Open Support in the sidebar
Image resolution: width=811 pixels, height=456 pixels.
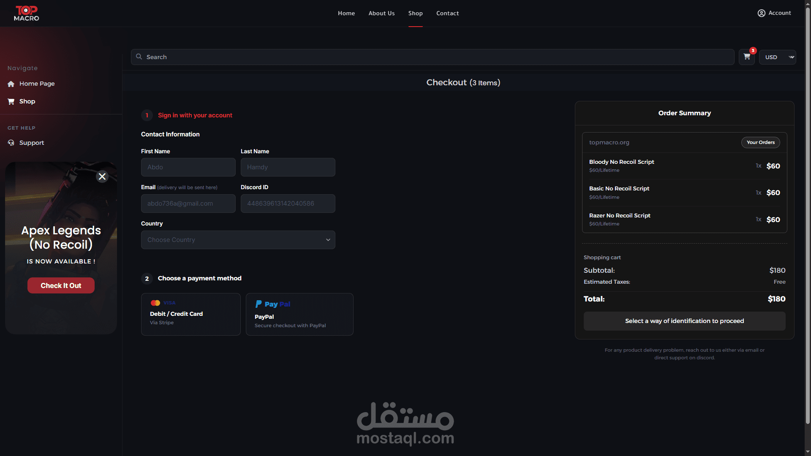click(x=32, y=143)
